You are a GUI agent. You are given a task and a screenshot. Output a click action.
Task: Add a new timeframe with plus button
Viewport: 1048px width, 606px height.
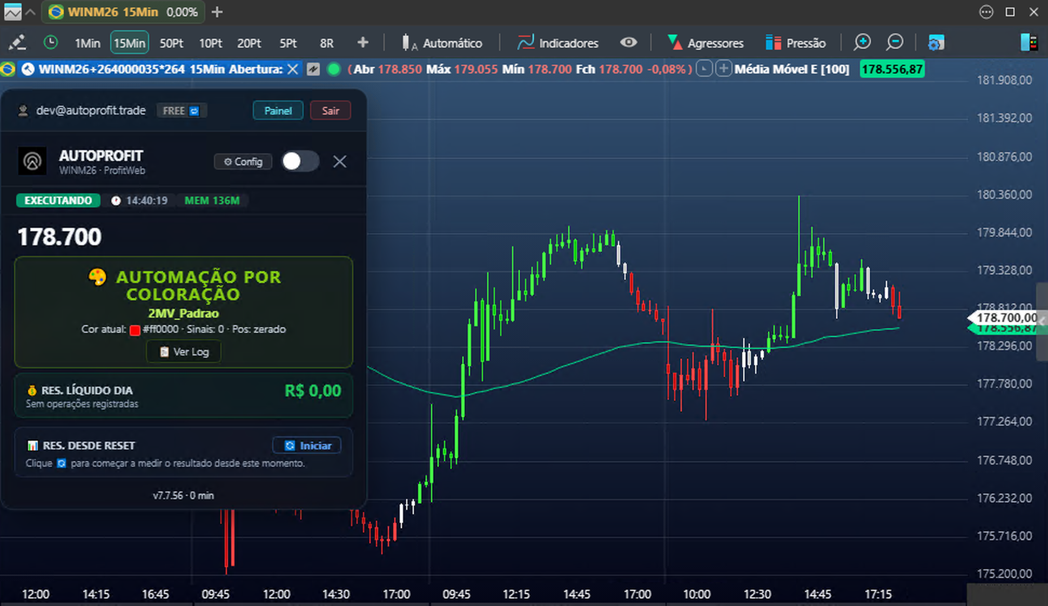point(363,43)
